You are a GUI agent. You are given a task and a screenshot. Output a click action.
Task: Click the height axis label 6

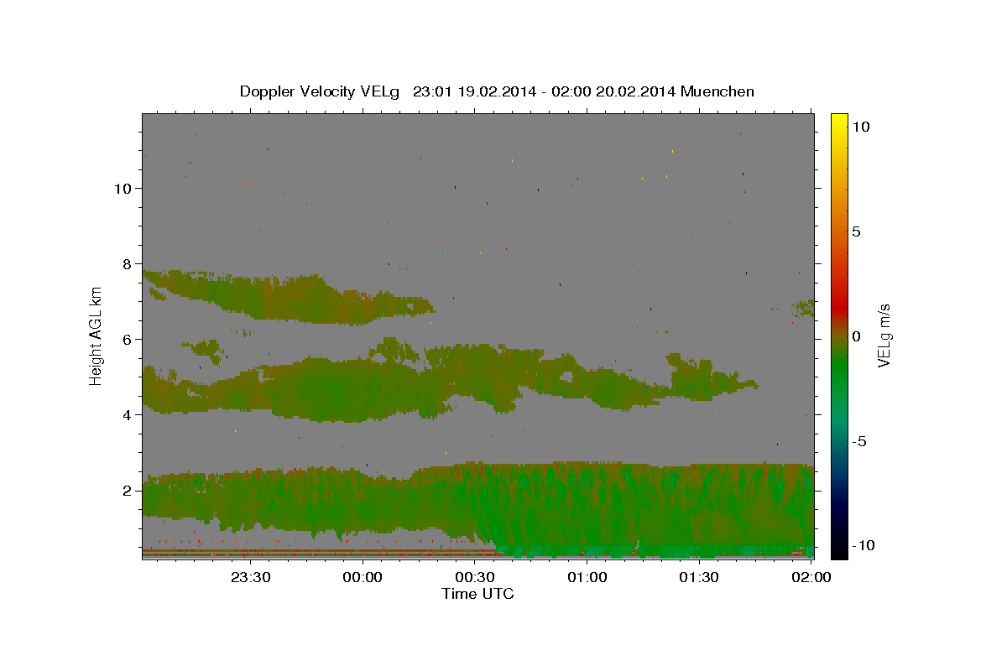click(127, 339)
